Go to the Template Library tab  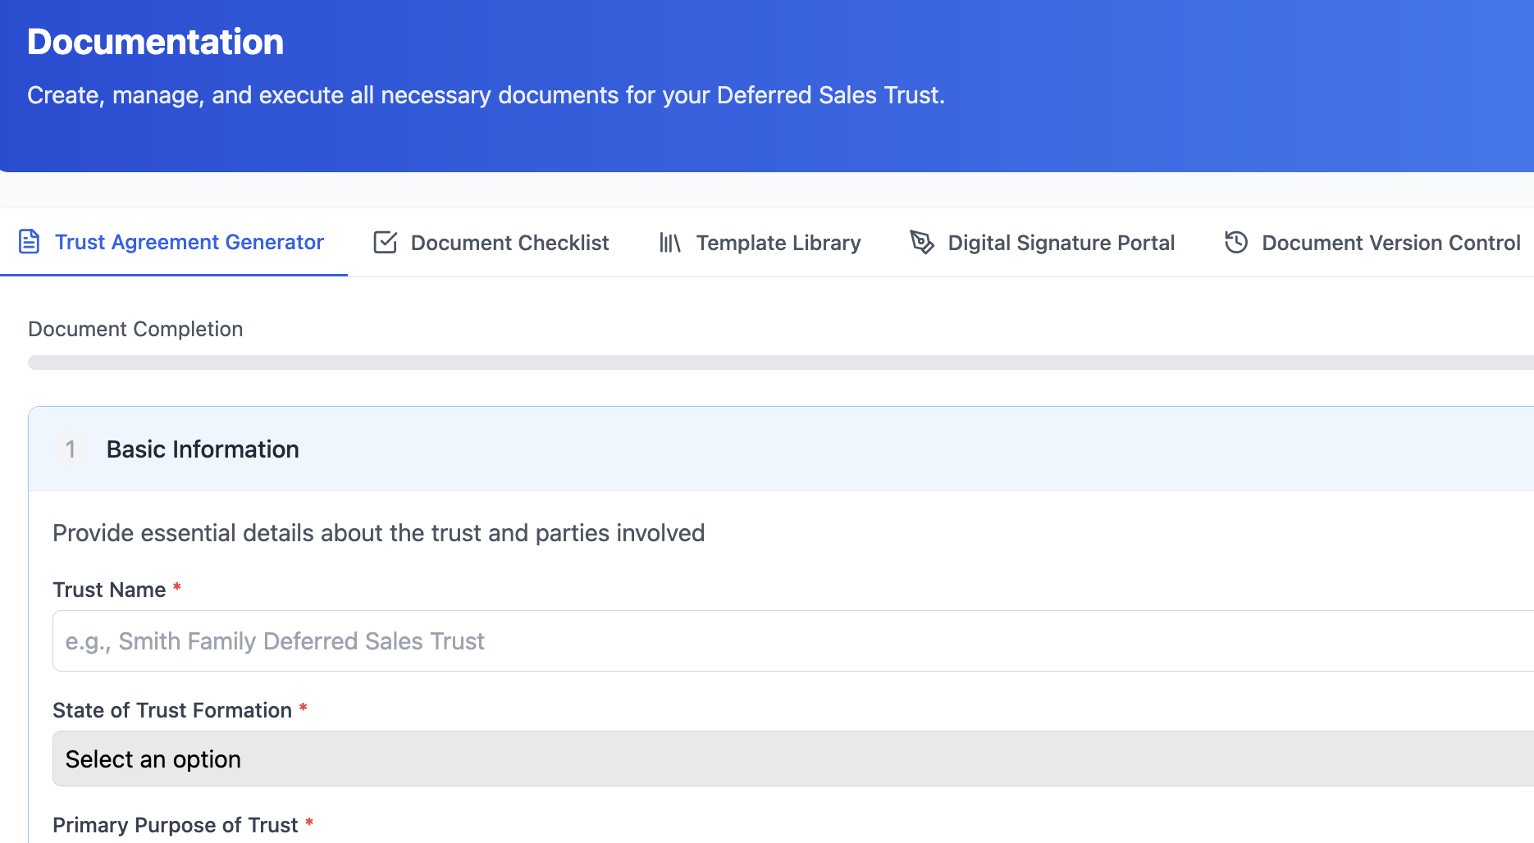(778, 243)
